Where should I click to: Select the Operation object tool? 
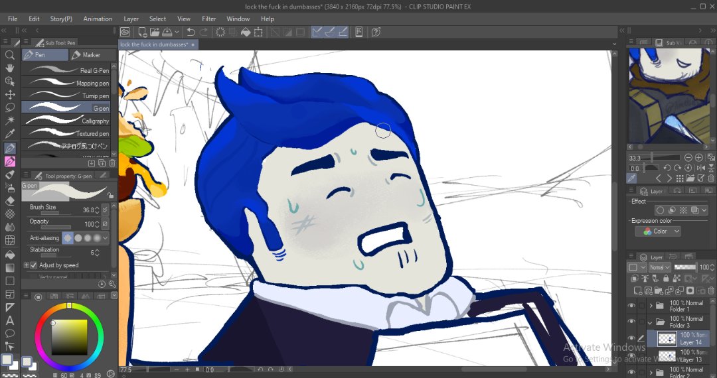coord(9,82)
